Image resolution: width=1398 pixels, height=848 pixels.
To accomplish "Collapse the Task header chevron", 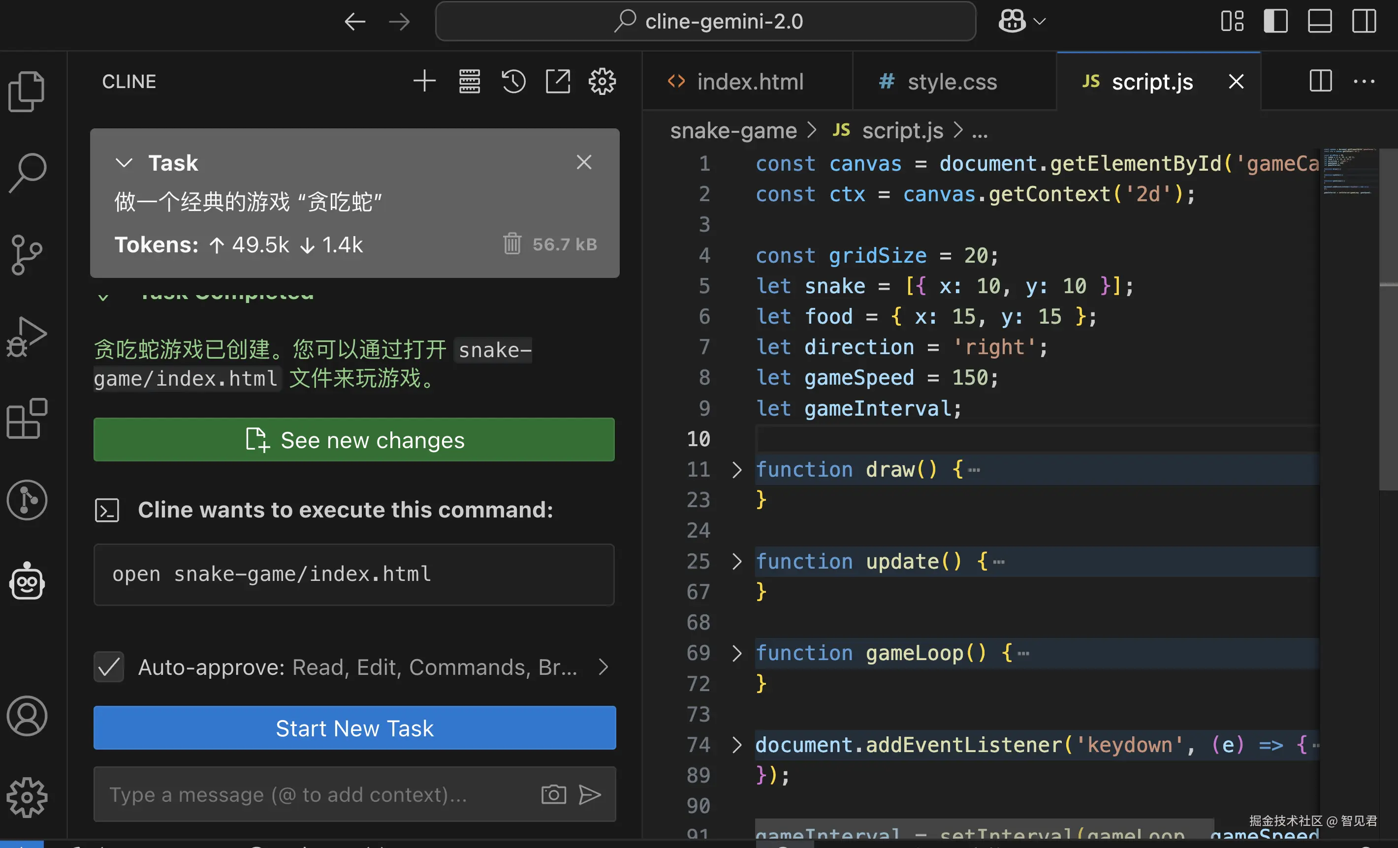I will pyautogui.click(x=124, y=163).
